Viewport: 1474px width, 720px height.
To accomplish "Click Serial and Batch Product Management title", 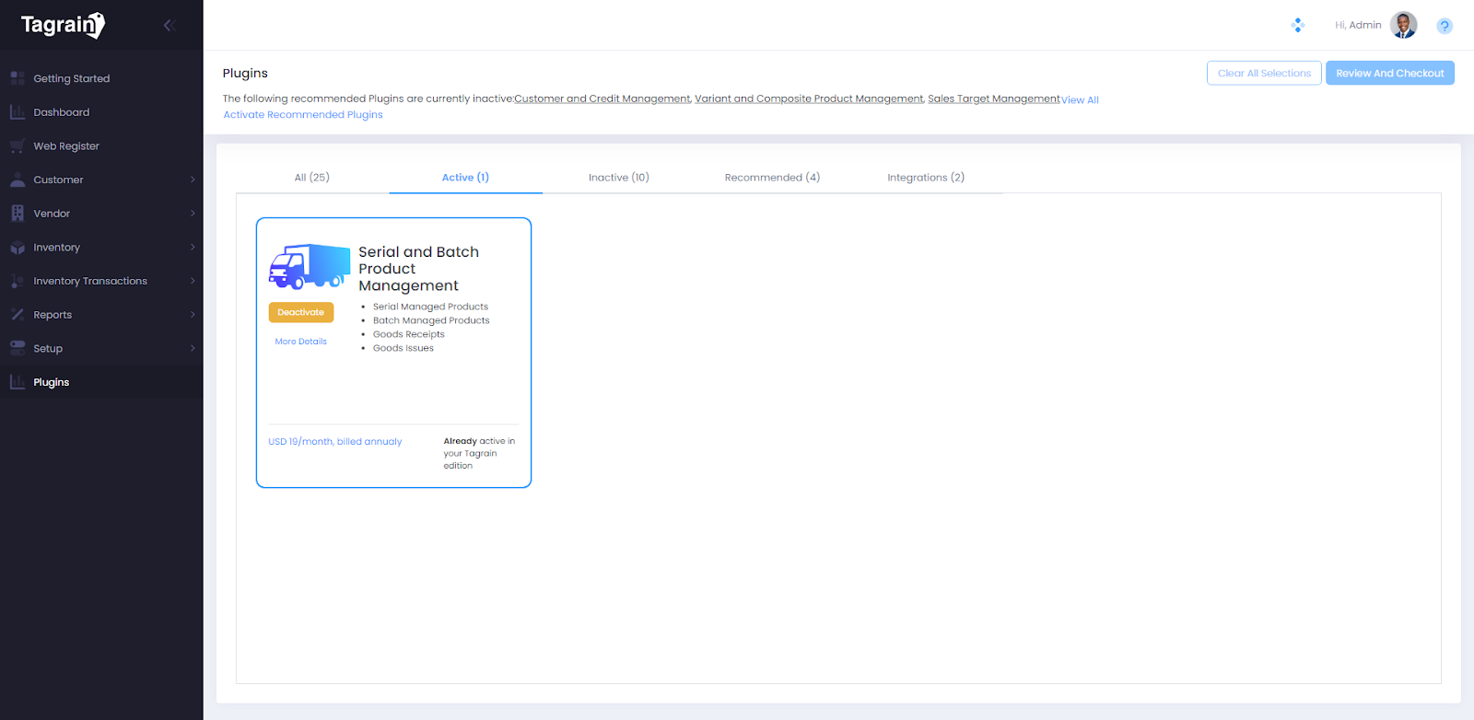I will tap(419, 269).
